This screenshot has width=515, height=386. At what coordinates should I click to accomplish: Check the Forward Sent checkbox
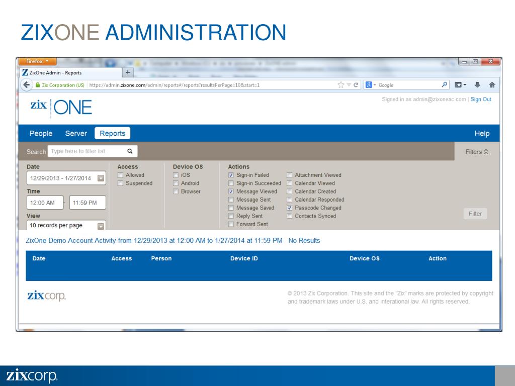click(231, 225)
